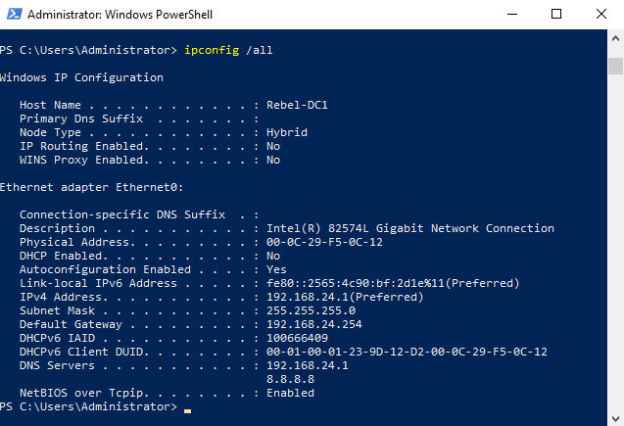Click the "Ethernet adapter Ethernet0:" heading
Viewport: 624px width, 426px height.
coord(91,187)
